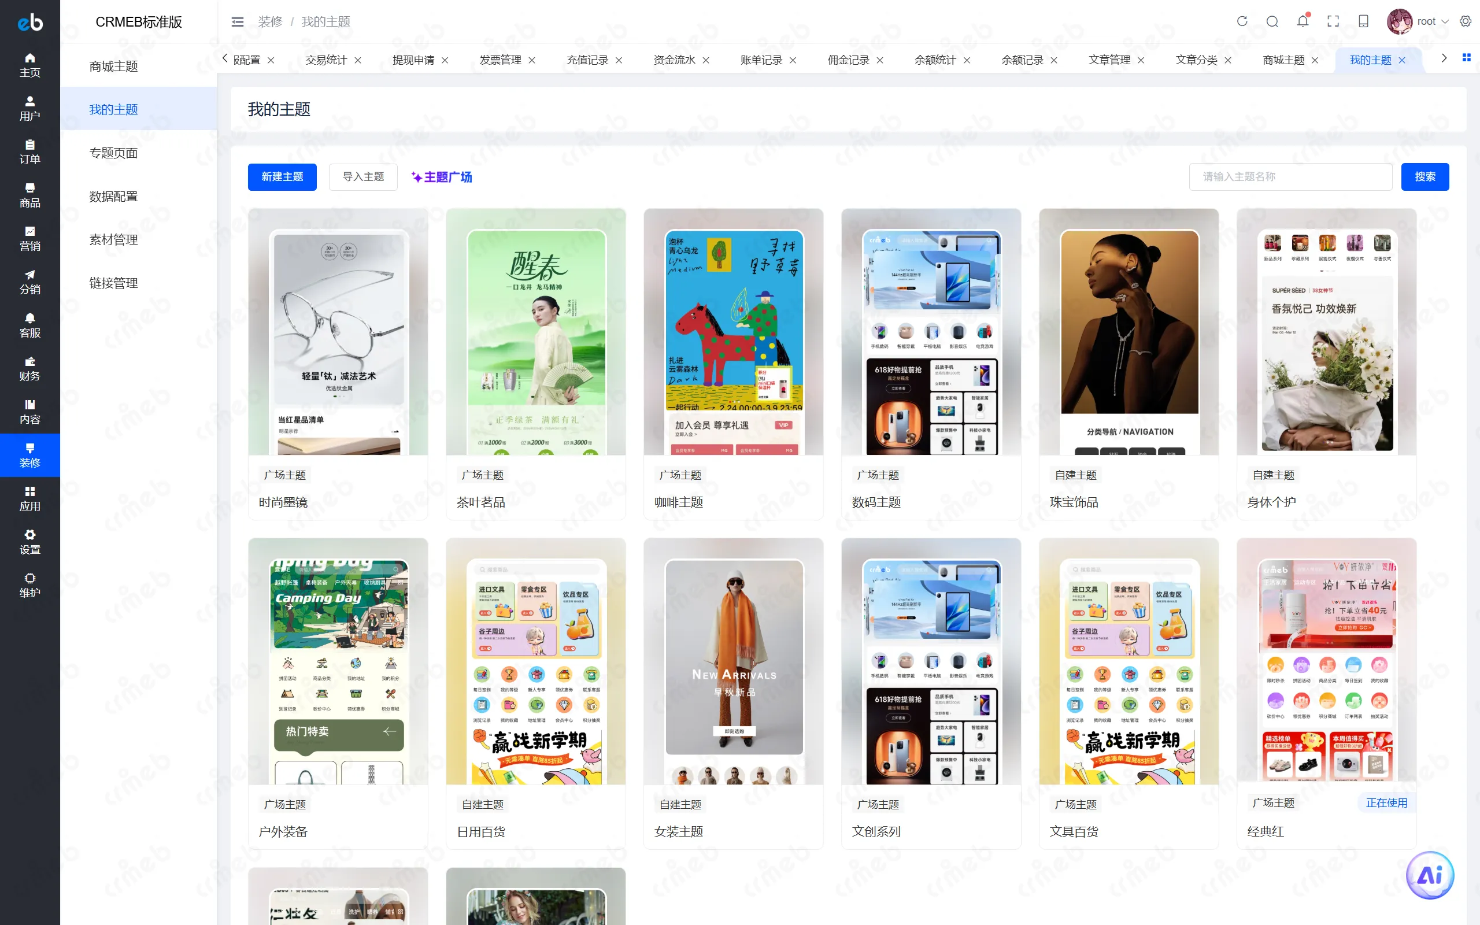The width and height of the screenshot is (1480, 925).
Task: Open the 用户 users sidebar icon
Action: tap(29, 108)
